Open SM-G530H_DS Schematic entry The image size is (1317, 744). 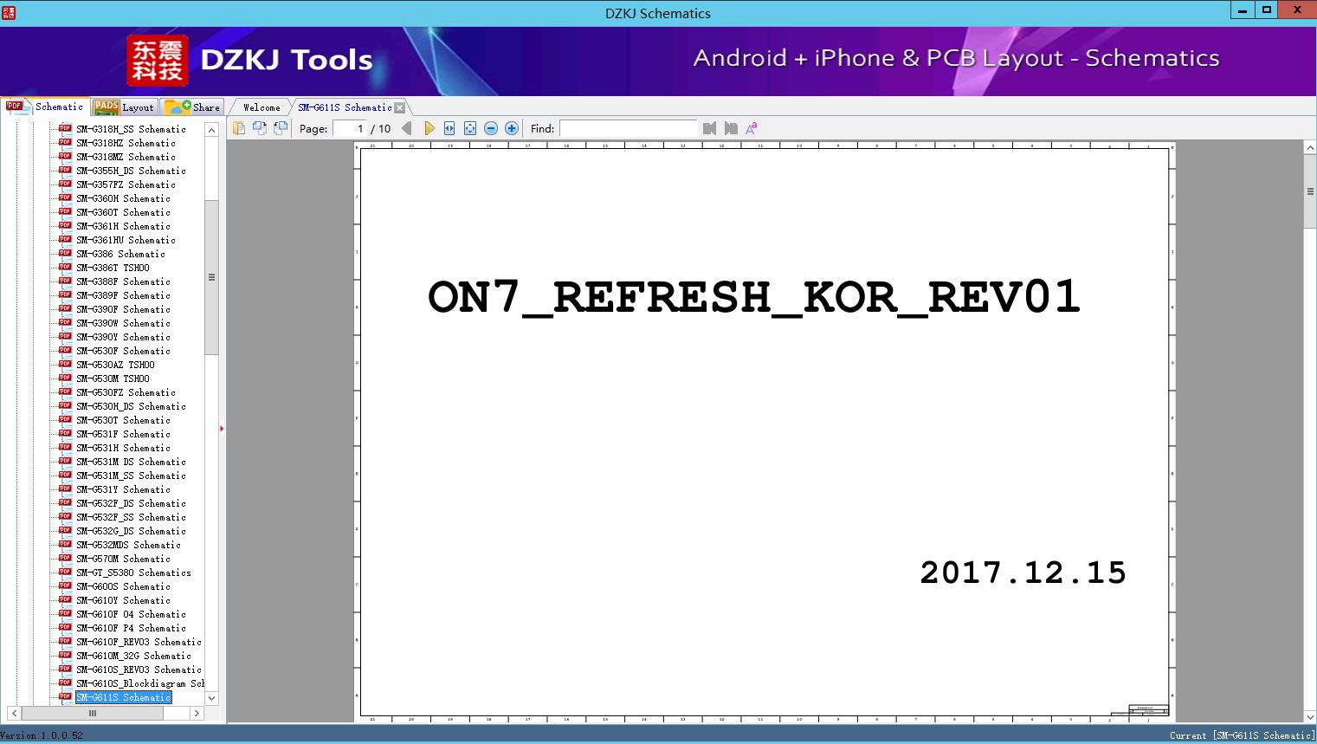tap(131, 406)
